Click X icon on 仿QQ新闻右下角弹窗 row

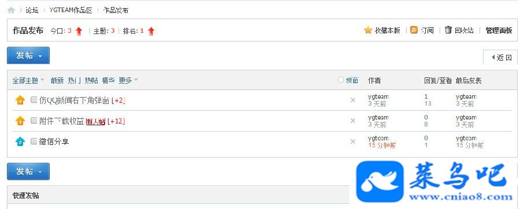pos(352,100)
